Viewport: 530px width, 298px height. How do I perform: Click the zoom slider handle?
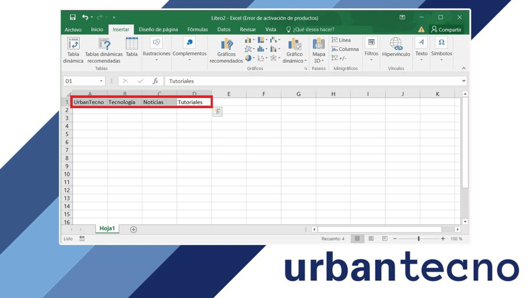[x=418, y=239]
